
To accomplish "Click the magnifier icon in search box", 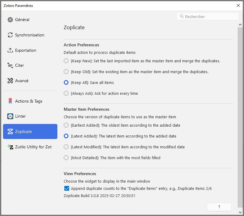I will click(x=181, y=16).
